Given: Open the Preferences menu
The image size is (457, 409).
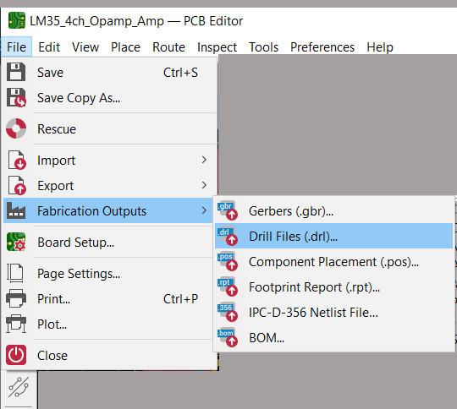Looking at the screenshot, I should tap(322, 46).
